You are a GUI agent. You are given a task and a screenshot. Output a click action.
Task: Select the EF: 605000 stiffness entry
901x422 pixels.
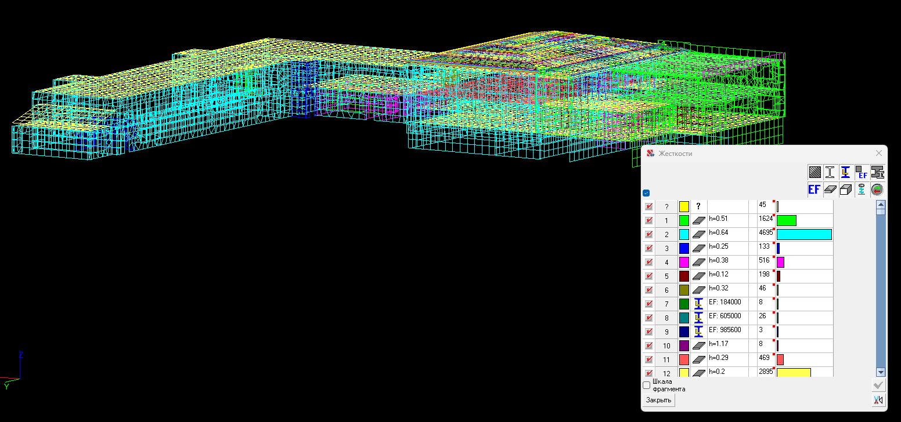click(x=727, y=318)
